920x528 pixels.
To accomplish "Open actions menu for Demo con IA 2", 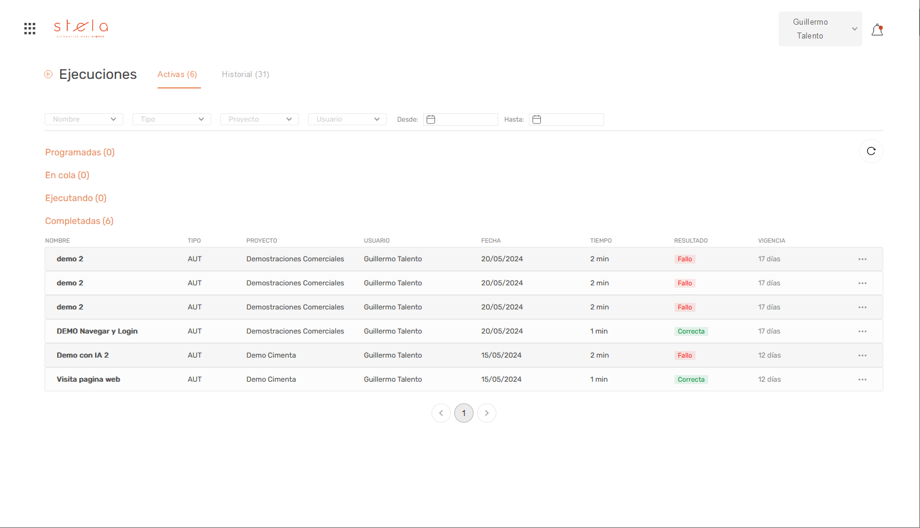I will click(x=862, y=355).
